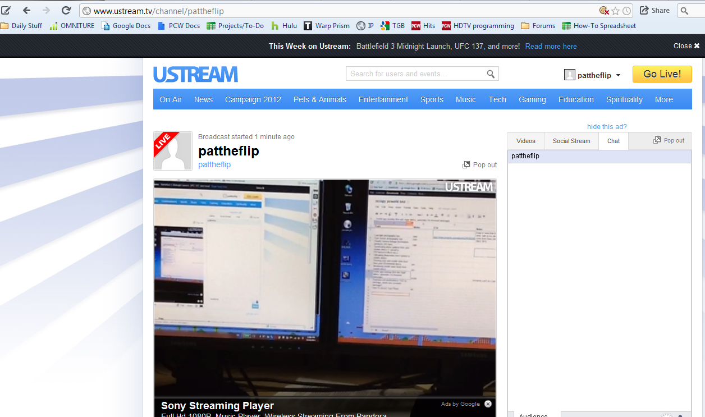The height and width of the screenshot is (417, 705).
Task: Click the Ustream search input field
Action: point(415,74)
